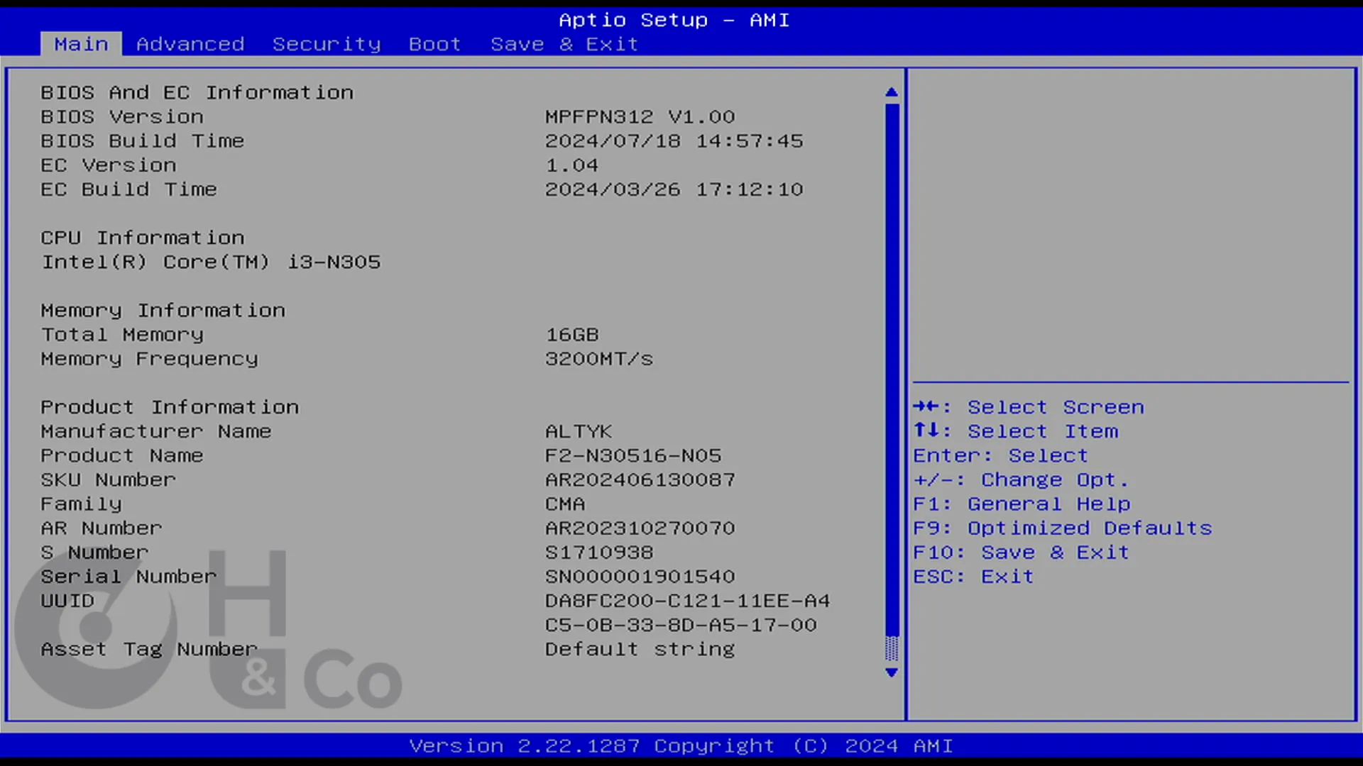Viewport: 1363px width, 766px height.
Task: Click the F9: Optimized Defaults hint
Action: [x=1062, y=528]
